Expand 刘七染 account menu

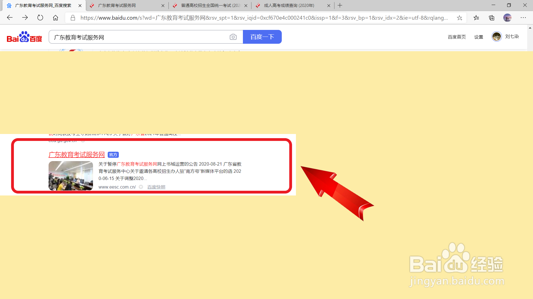pos(512,37)
